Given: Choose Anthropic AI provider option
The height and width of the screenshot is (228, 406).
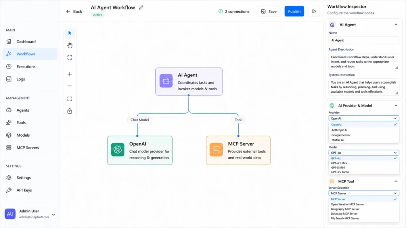Looking at the screenshot, I should [364, 130].
